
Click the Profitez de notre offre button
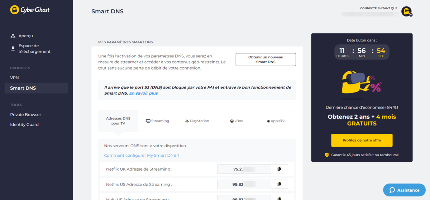pyautogui.click(x=362, y=140)
